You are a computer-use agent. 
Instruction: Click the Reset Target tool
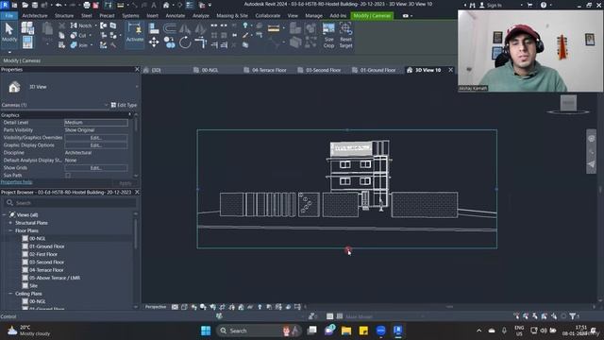[x=345, y=35]
